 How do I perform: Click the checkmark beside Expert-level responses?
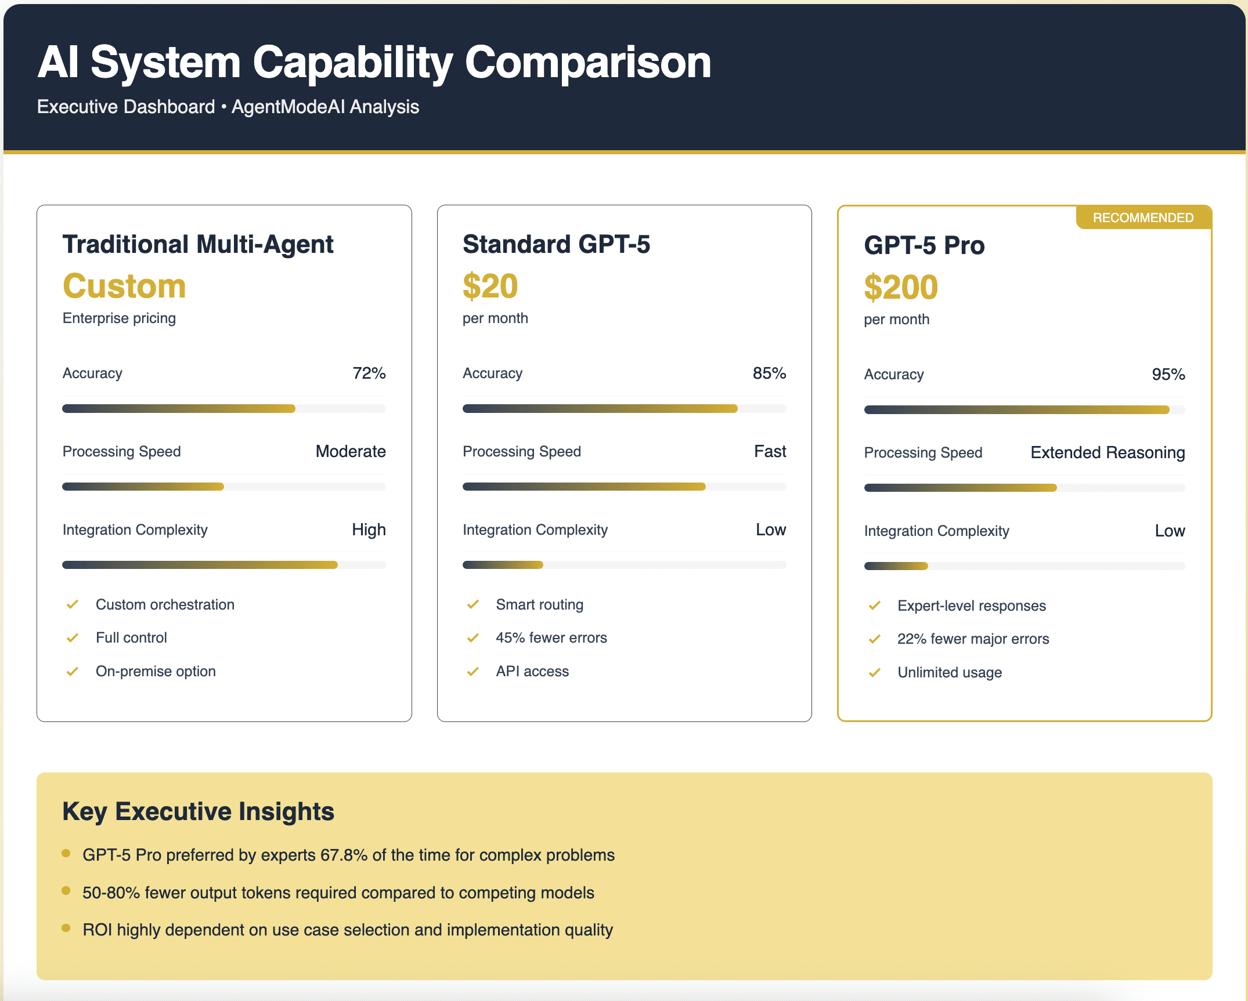[875, 605]
